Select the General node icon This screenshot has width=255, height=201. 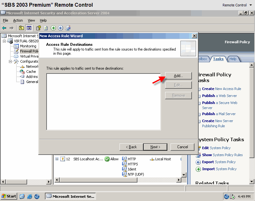[22, 82]
